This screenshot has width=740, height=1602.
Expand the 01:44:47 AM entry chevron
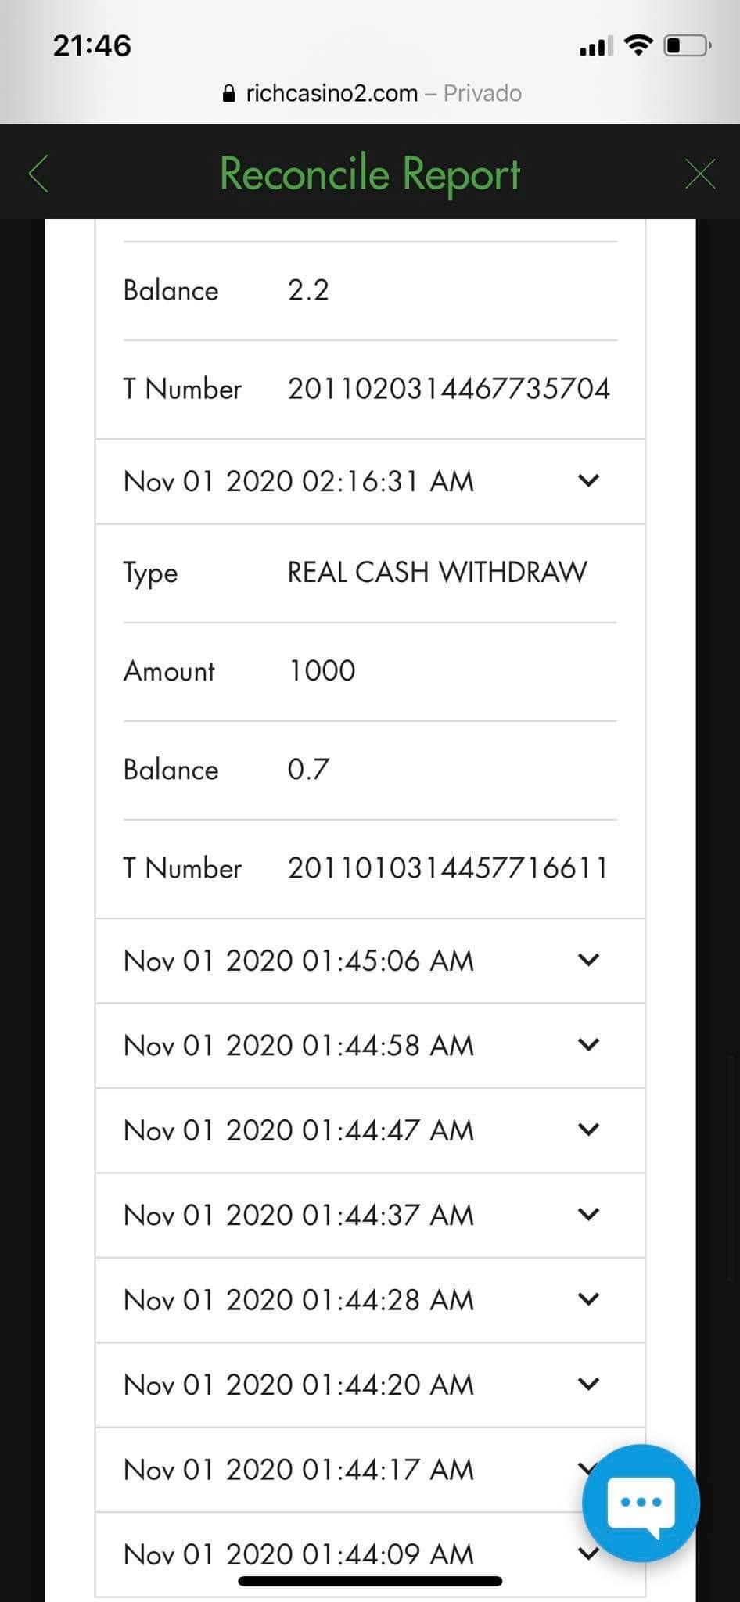tap(588, 1130)
